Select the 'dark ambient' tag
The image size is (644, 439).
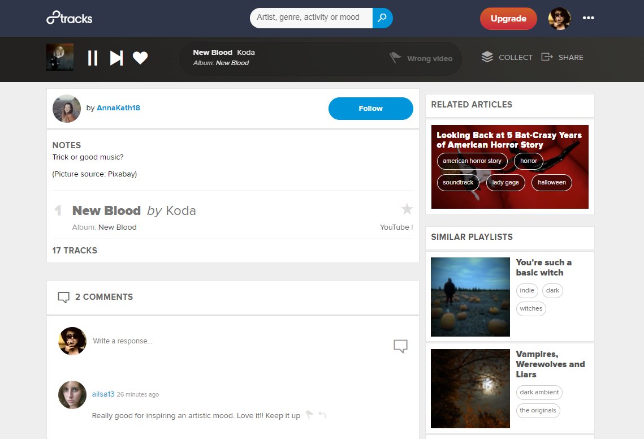pyautogui.click(x=539, y=393)
